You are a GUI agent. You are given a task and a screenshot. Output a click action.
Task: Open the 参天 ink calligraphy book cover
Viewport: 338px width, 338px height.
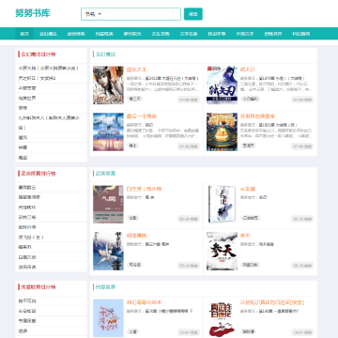222,251
